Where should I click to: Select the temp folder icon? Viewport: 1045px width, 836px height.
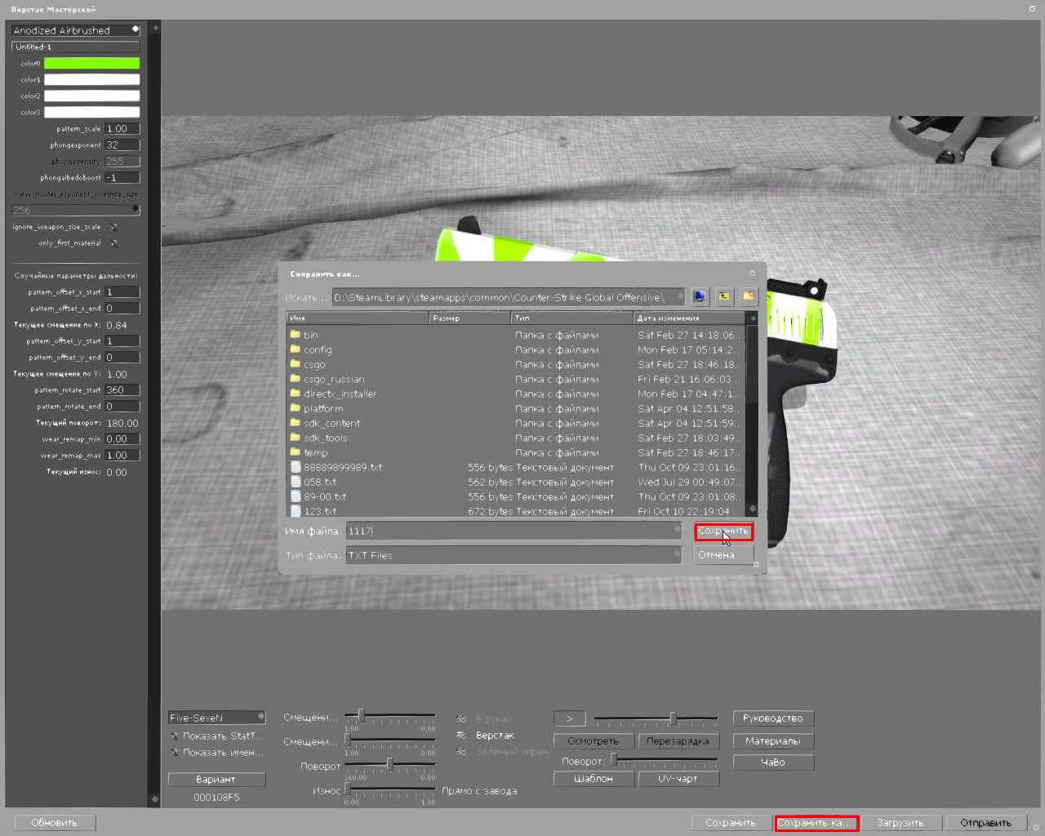[x=296, y=452]
